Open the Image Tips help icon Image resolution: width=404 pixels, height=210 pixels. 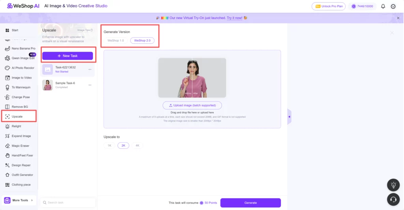pos(92,30)
